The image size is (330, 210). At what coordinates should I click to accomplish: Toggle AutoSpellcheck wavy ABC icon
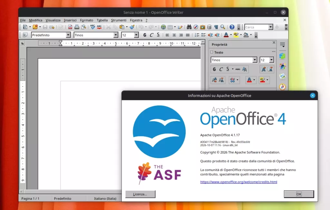tap(99, 27)
